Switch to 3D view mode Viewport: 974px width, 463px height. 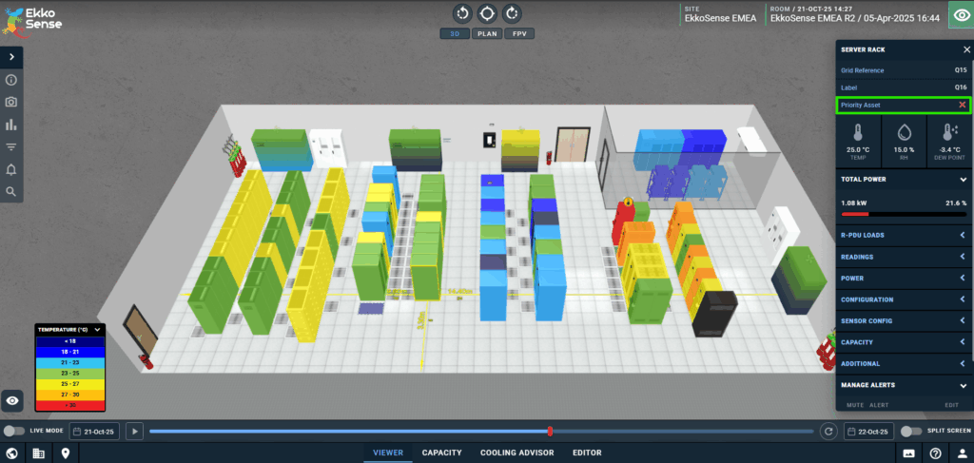point(455,34)
